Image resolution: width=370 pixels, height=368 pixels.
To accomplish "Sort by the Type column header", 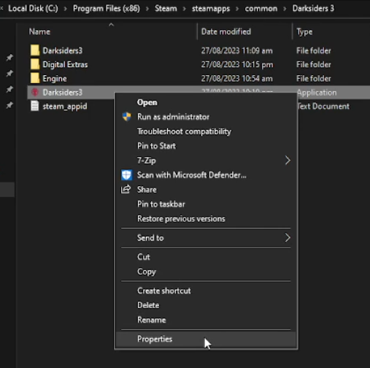I will tap(304, 32).
